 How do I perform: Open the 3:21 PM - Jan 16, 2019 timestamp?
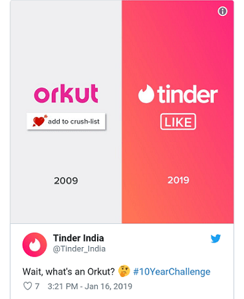click(x=90, y=286)
